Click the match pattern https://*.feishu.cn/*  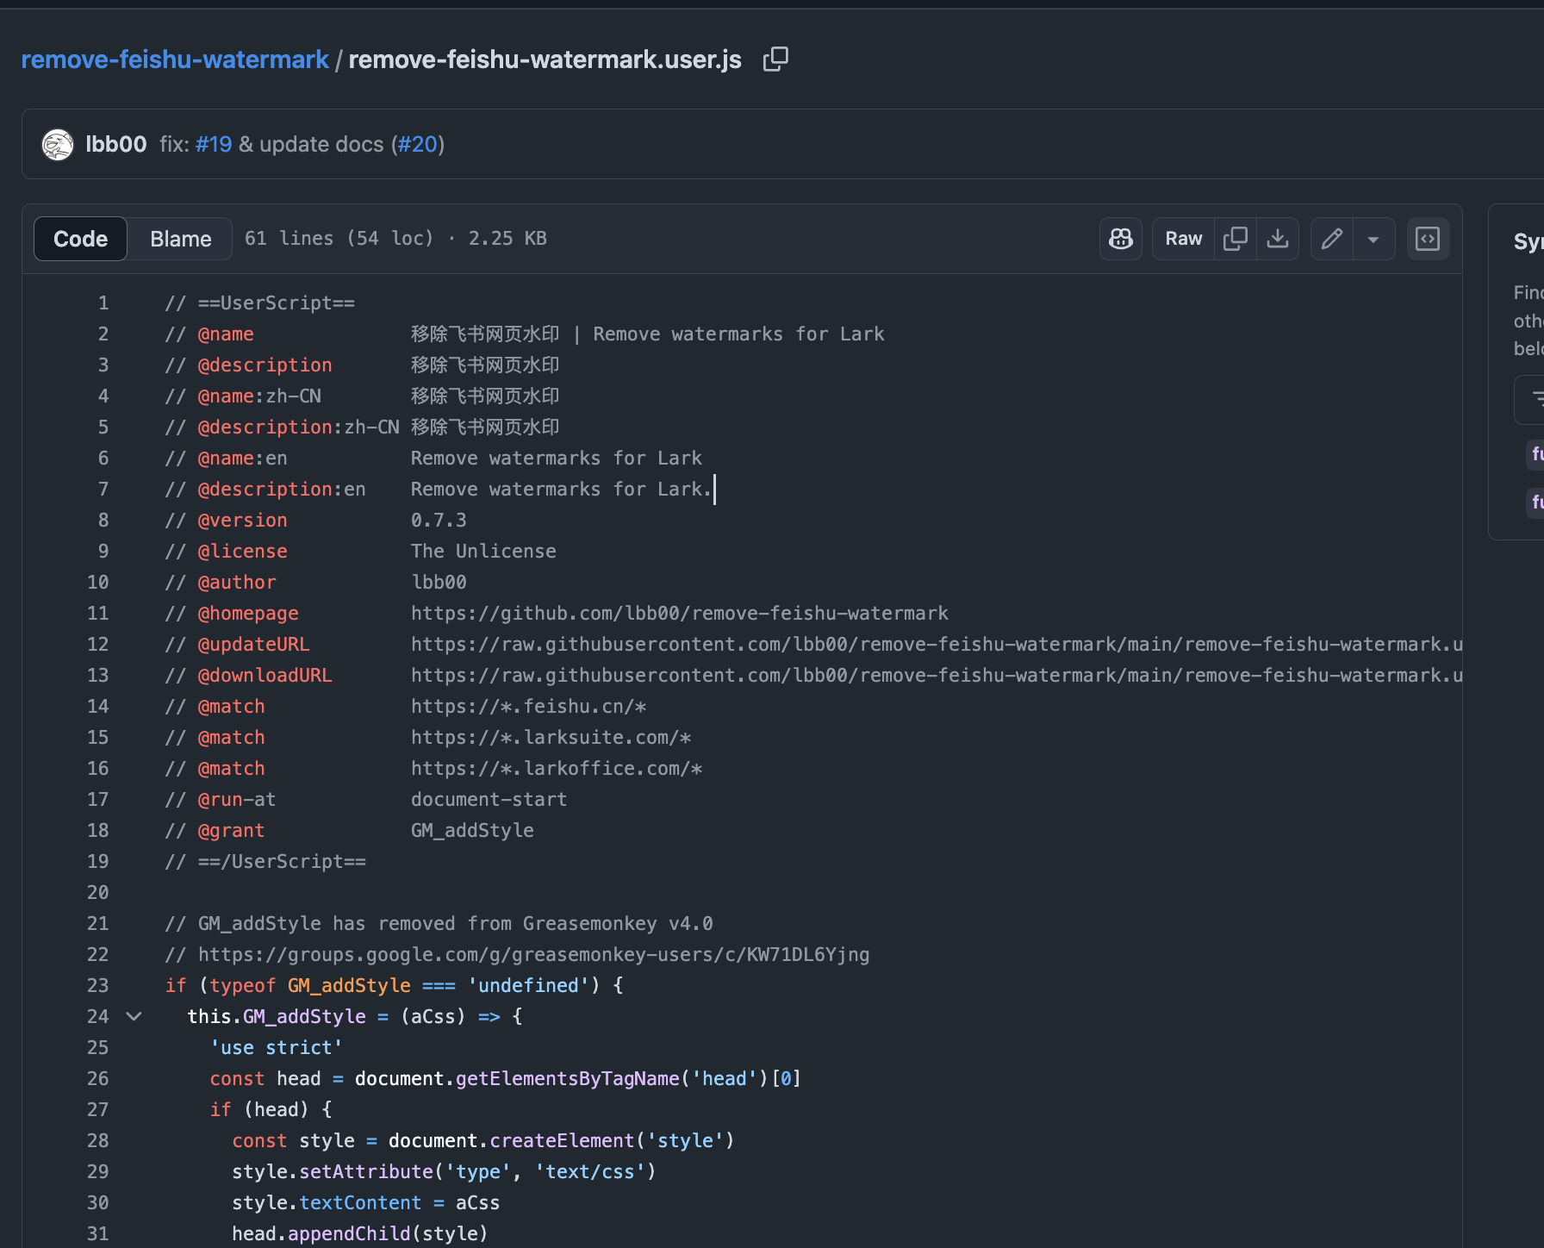528,707
